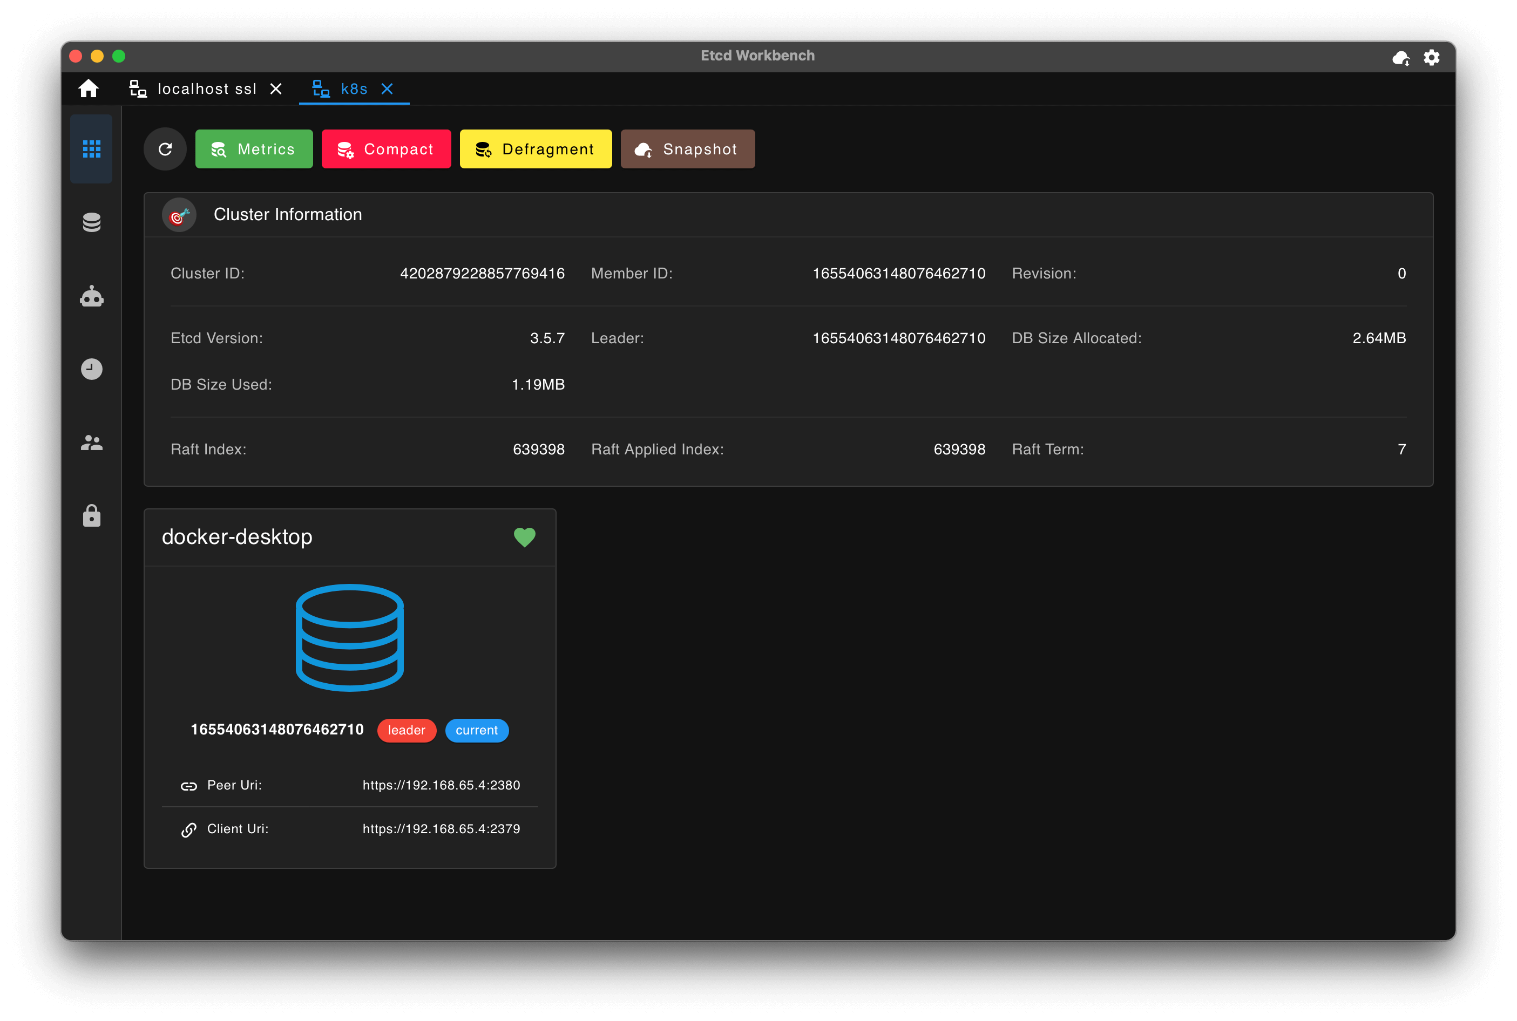1517x1021 pixels.
Task: Select the k8s connection tab
Action: point(340,89)
